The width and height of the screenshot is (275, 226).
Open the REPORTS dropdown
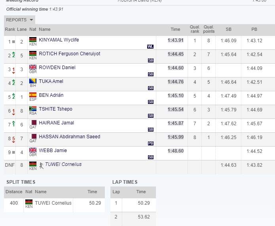tap(19, 20)
